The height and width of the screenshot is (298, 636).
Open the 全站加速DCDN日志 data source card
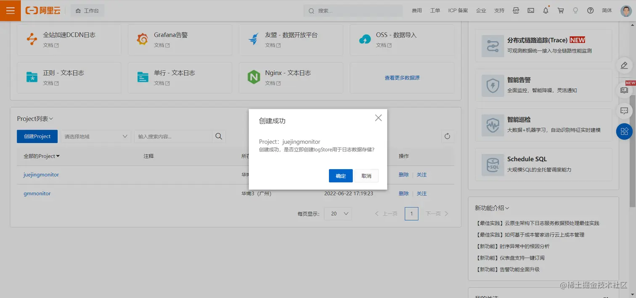pyautogui.click(x=69, y=39)
